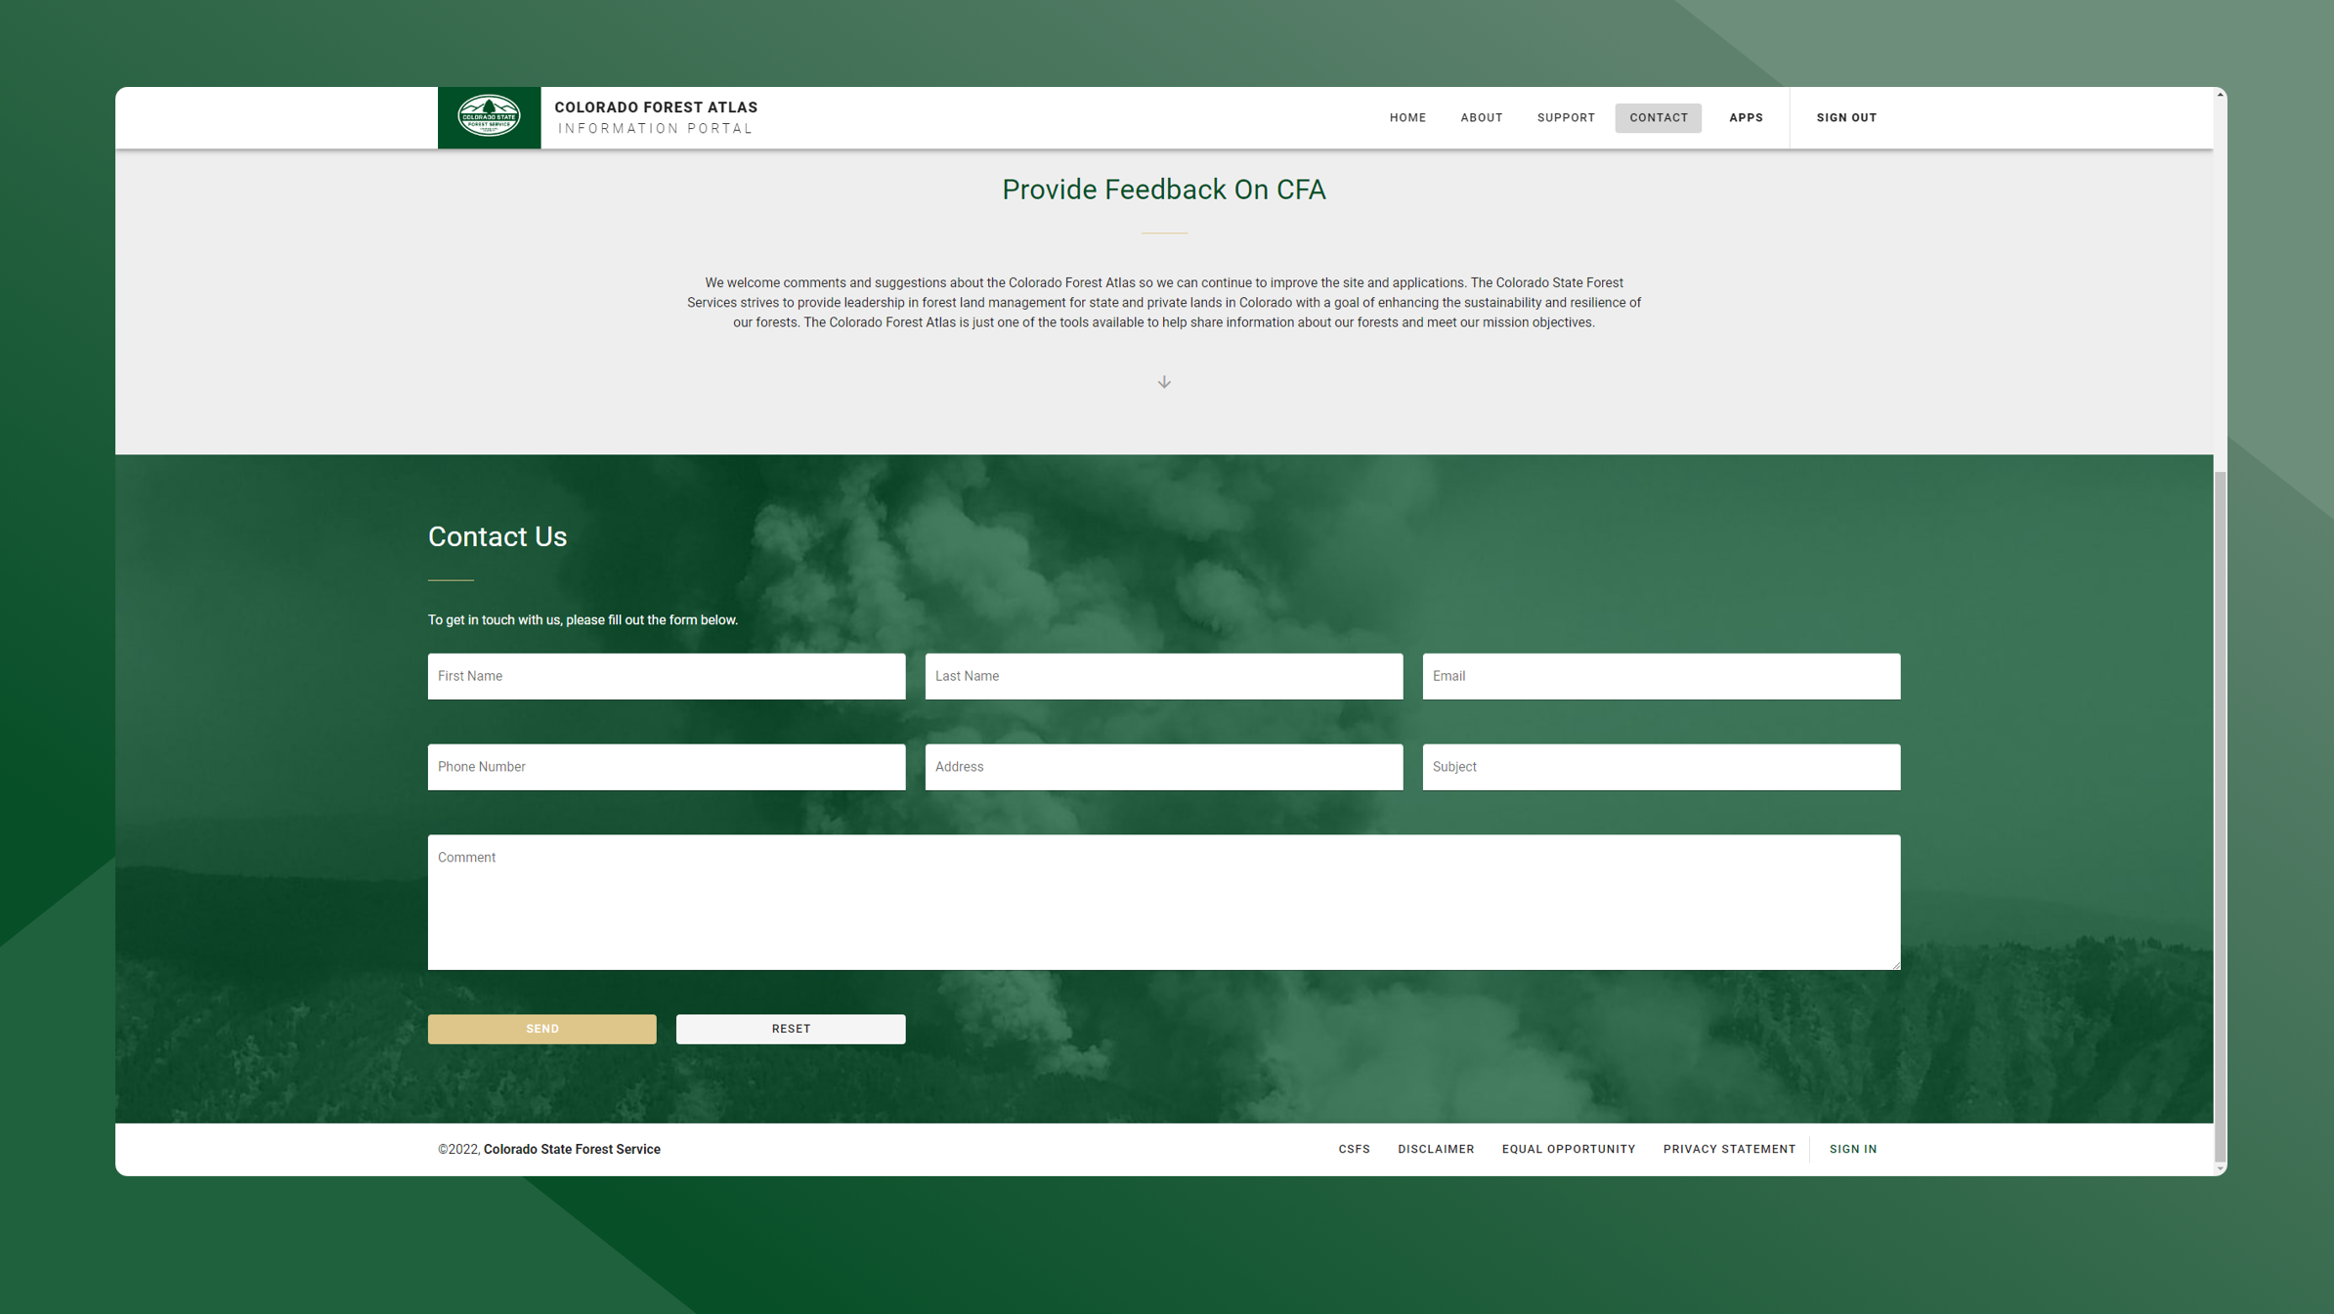Open the Support nav item
The width and height of the screenshot is (2334, 1314).
click(1565, 118)
